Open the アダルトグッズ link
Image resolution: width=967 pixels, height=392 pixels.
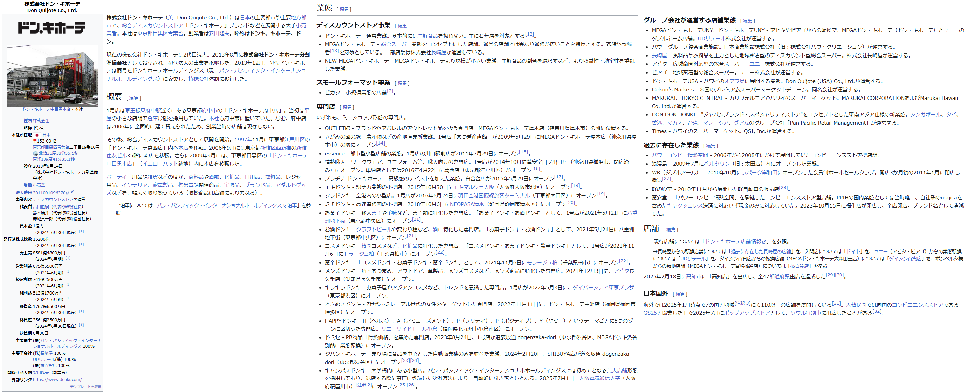click(291, 185)
